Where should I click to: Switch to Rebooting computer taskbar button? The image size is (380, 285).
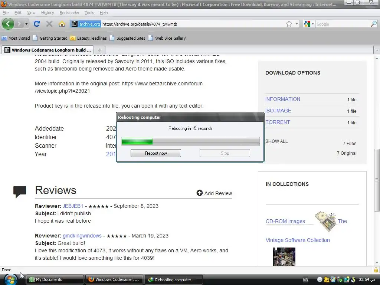coord(174,280)
